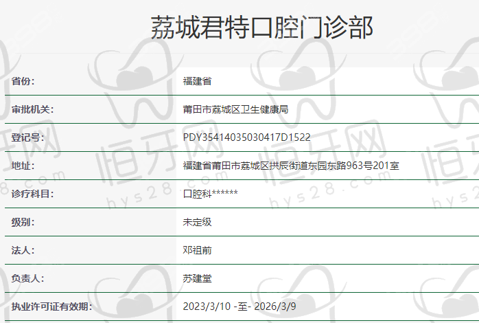Select the 法人 label
479x323 pixels.
point(23,250)
